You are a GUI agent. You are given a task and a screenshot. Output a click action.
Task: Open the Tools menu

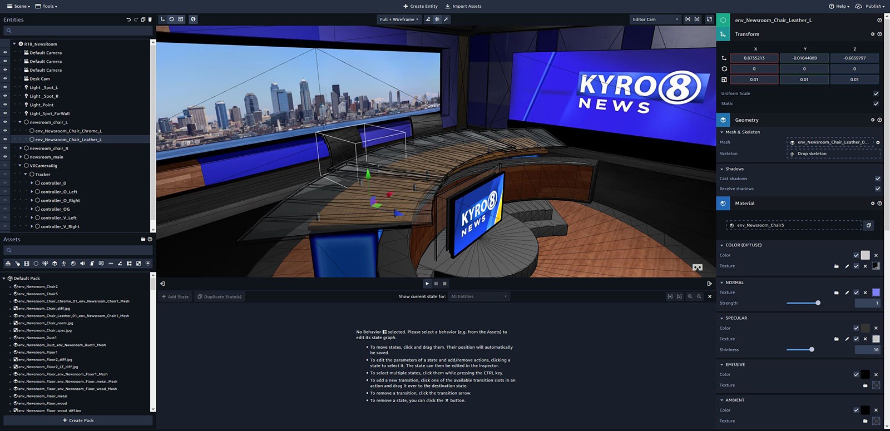[46, 6]
